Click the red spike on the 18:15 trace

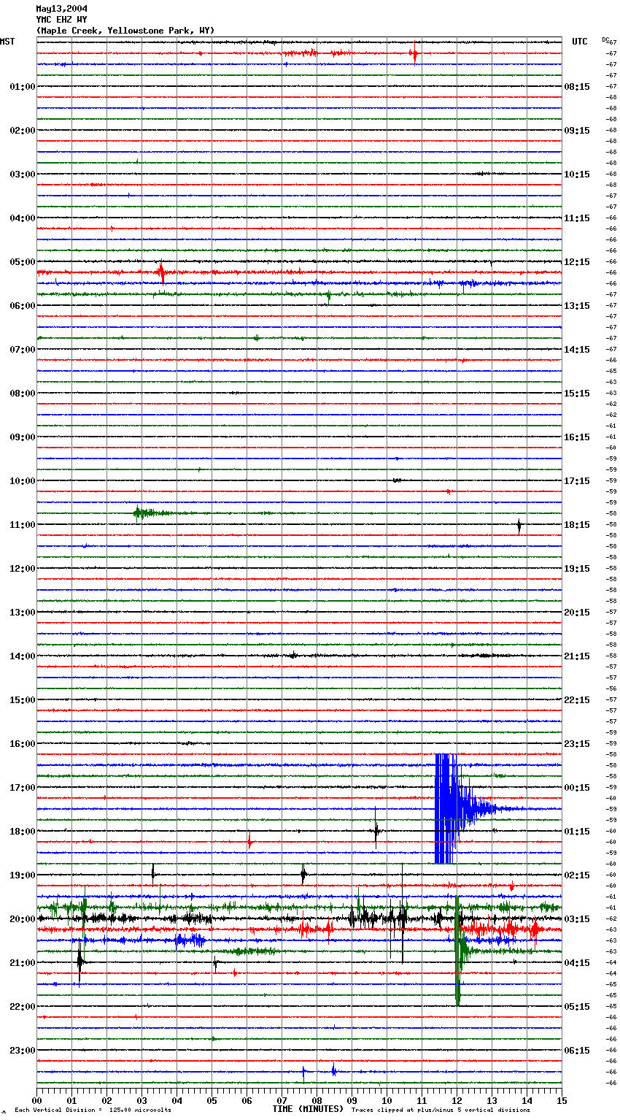click(249, 842)
